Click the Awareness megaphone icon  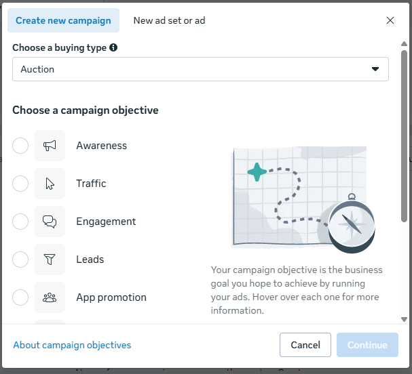coord(50,146)
